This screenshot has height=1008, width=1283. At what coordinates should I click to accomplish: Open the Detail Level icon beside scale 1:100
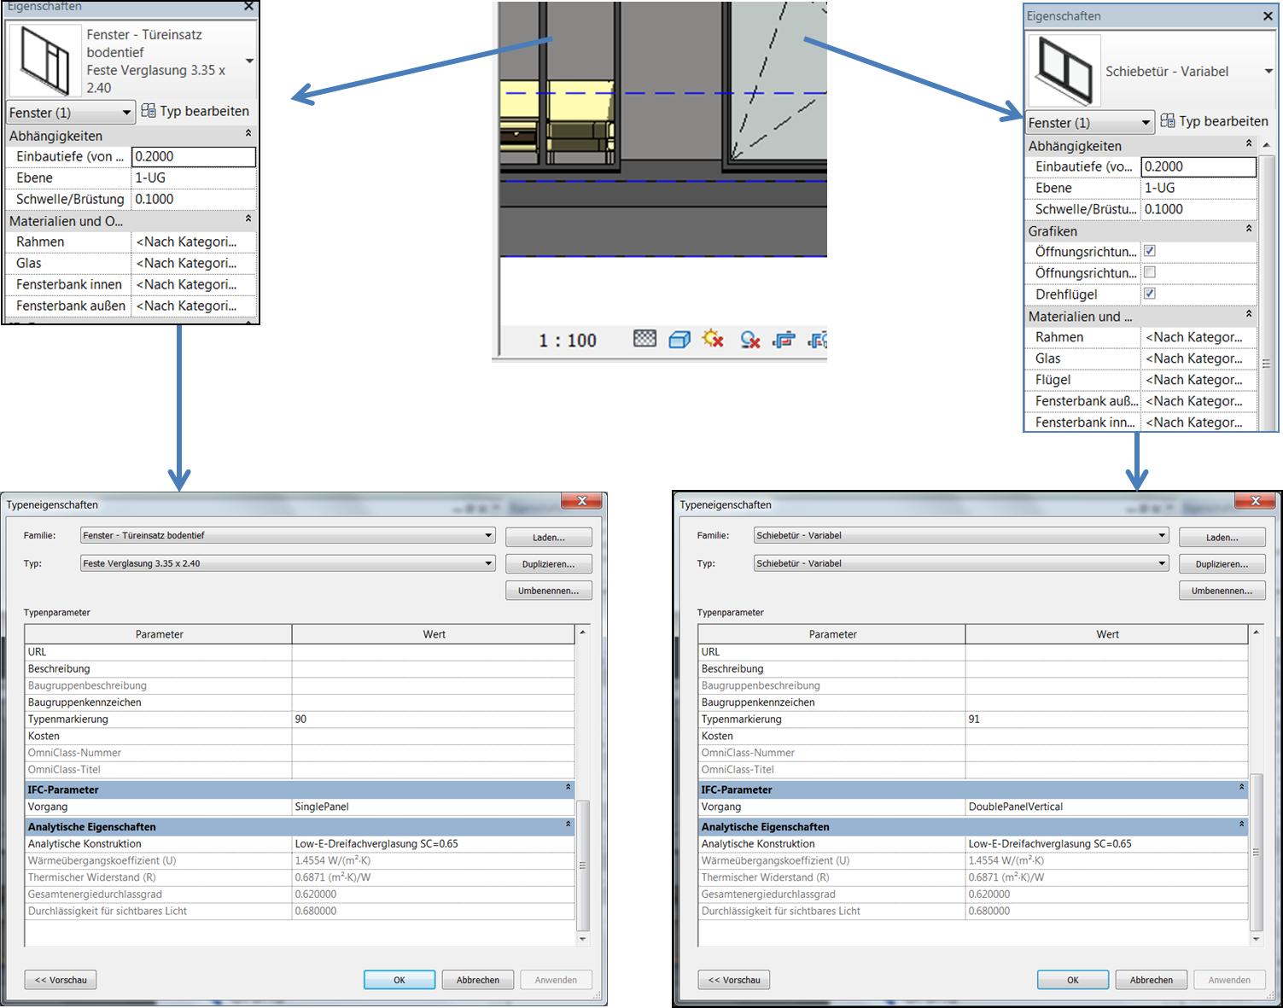[x=645, y=339]
